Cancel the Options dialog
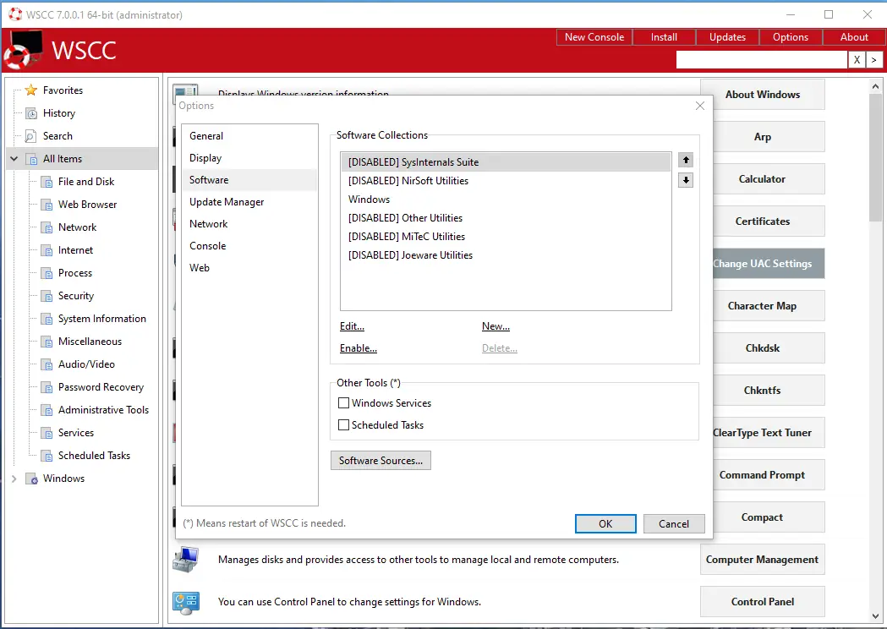Screen dimensions: 887x629 pyautogui.click(x=674, y=524)
